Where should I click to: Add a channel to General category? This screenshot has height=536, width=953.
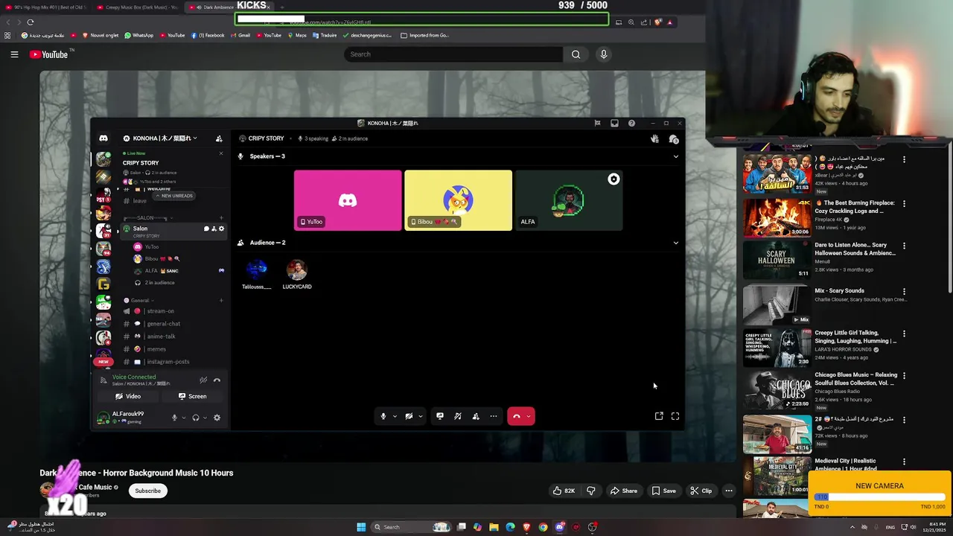221,300
